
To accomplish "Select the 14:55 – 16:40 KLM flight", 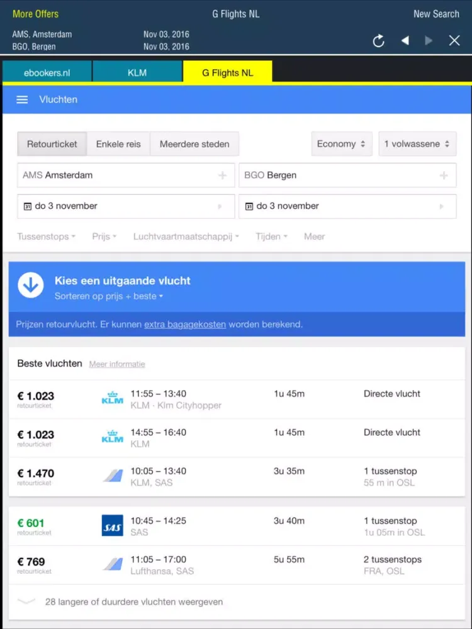I will click(x=237, y=438).
